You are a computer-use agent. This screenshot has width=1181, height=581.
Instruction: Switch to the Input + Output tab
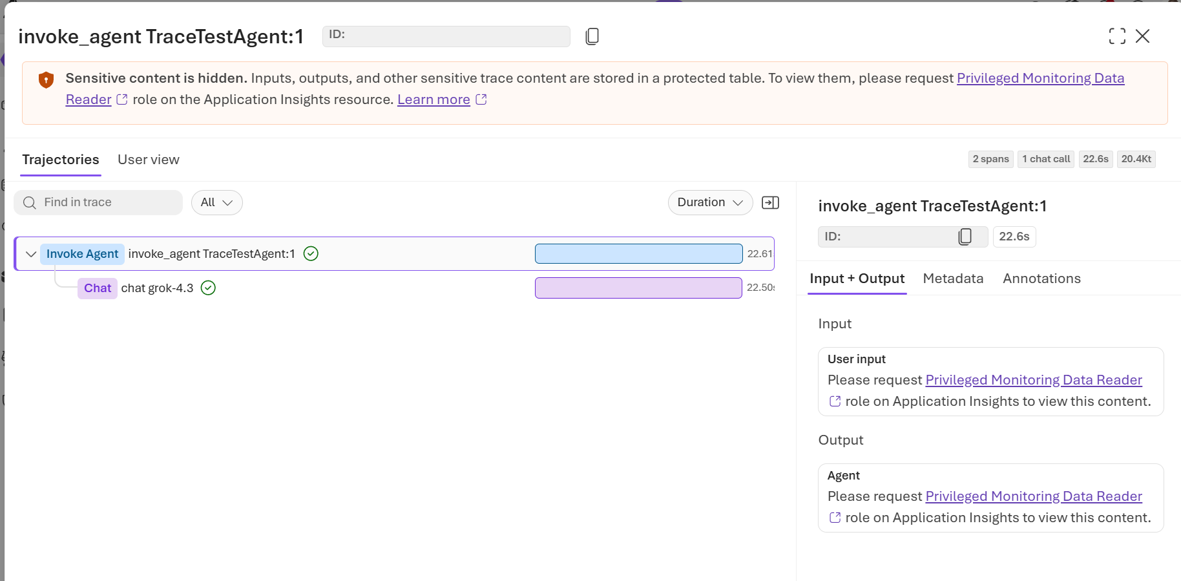(857, 279)
